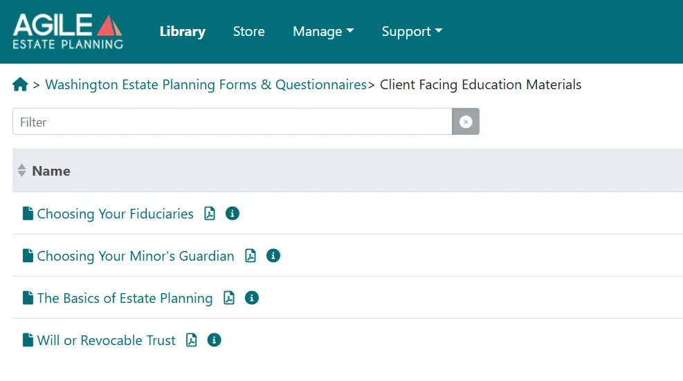The width and height of the screenshot is (683, 381).
Task: Open the Store menu item
Action: tap(248, 31)
